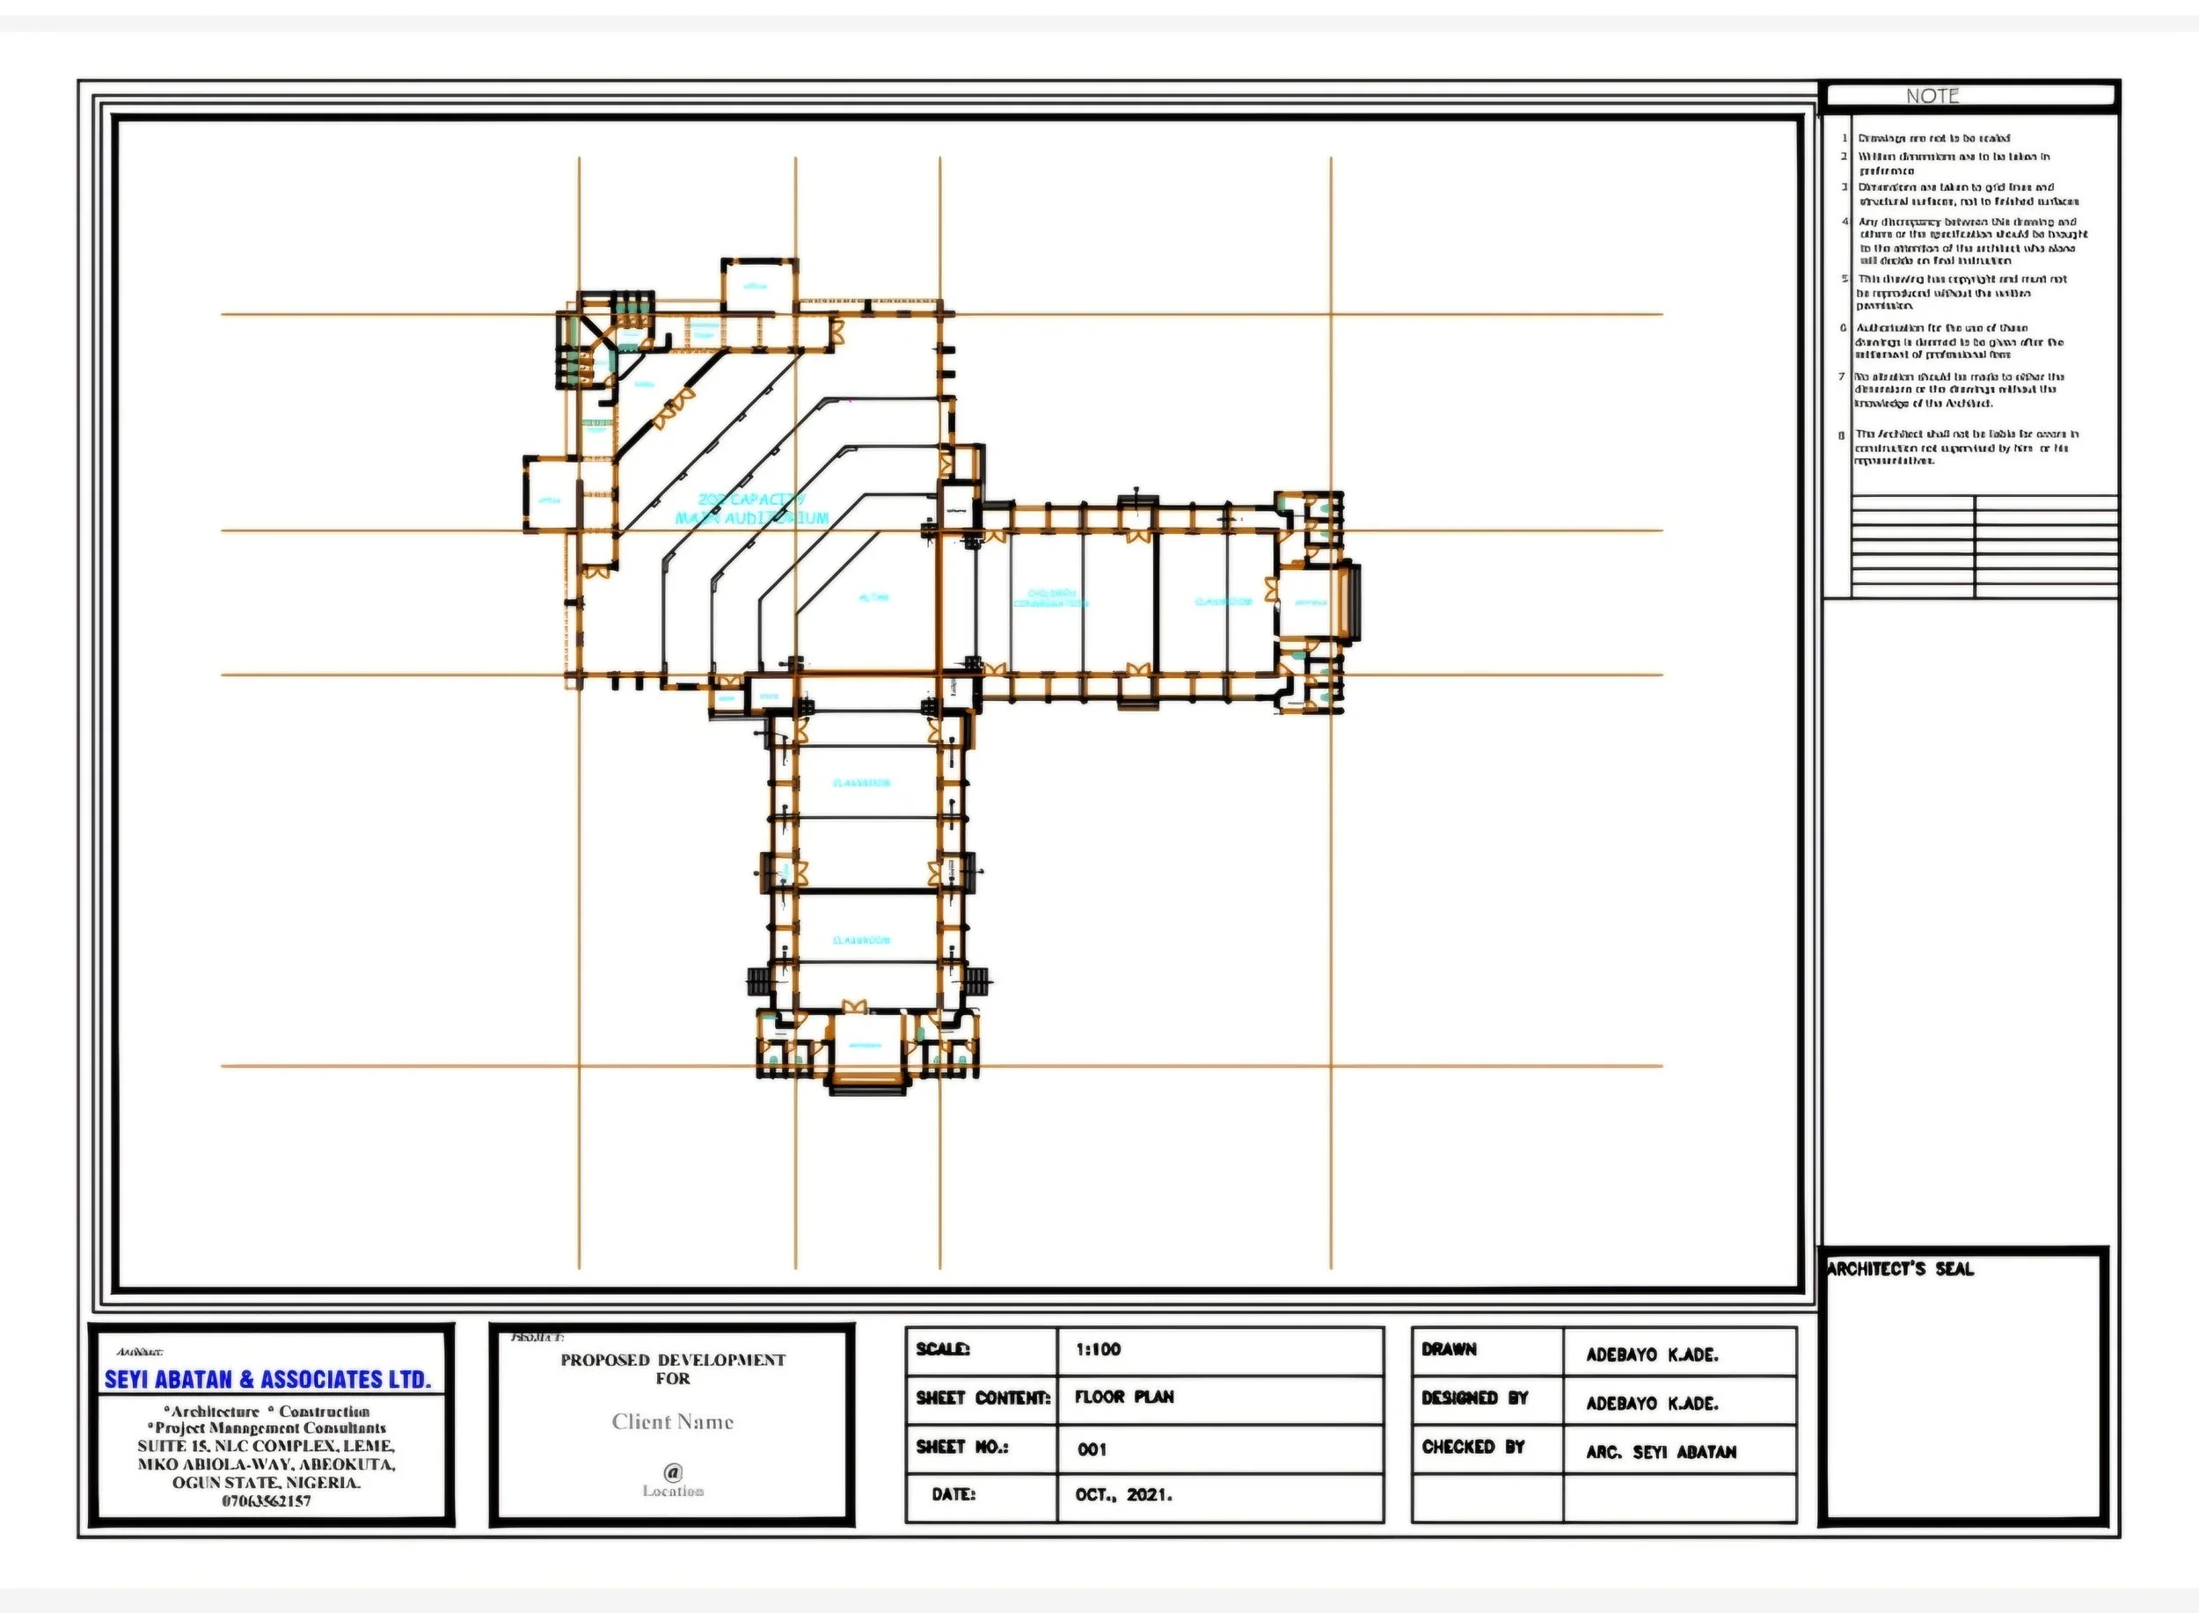The height and width of the screenshot is (1613, 2199).
Task: Click the OCT., 2021 date value
Action: [1123, 1495]
